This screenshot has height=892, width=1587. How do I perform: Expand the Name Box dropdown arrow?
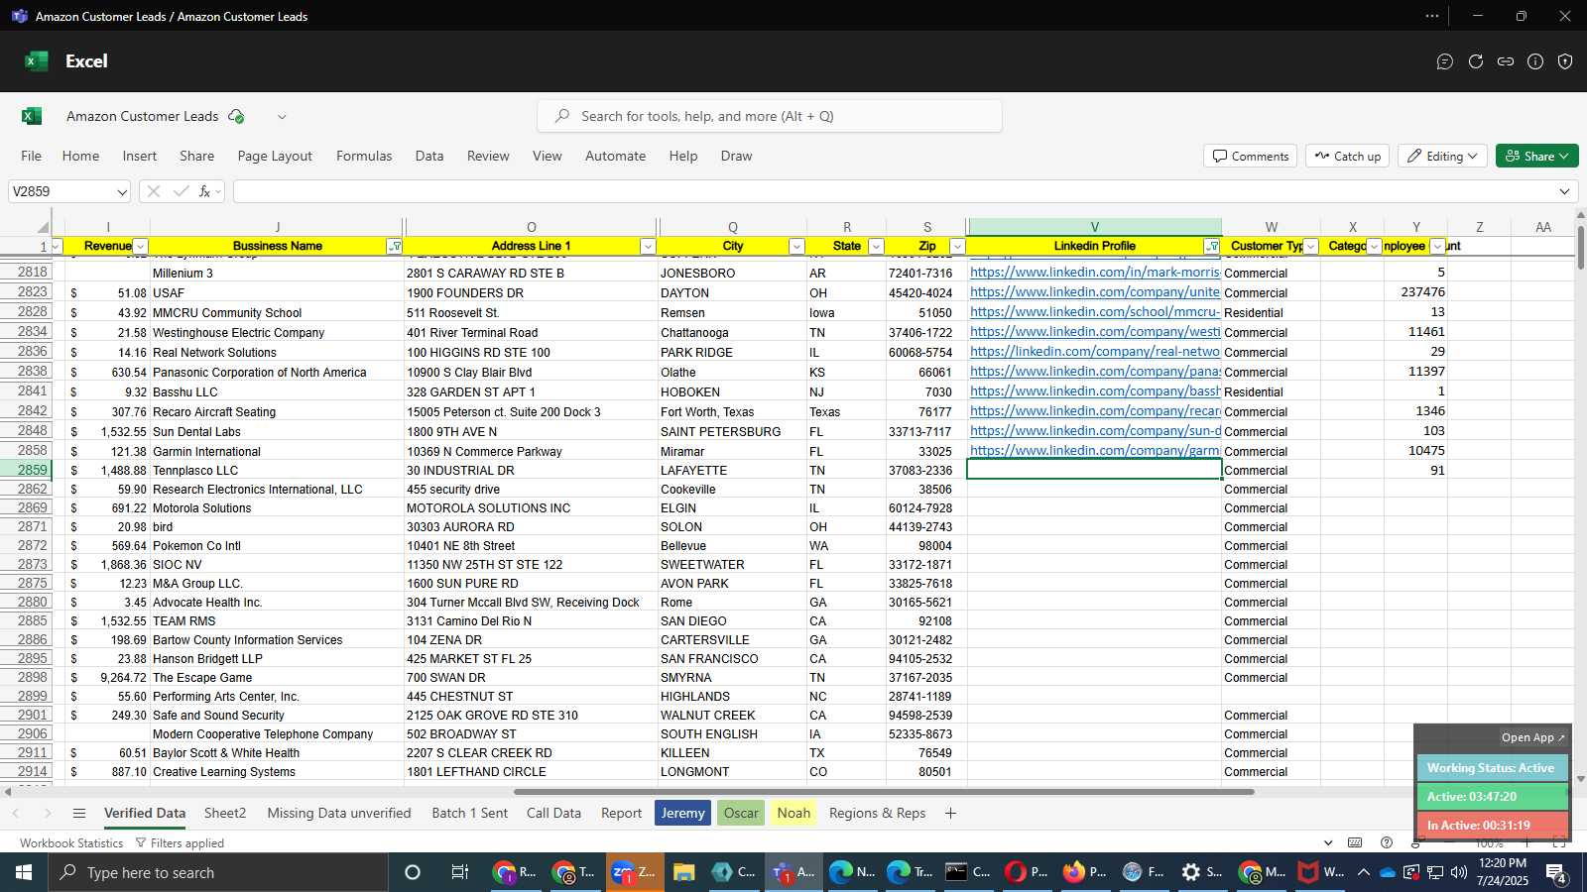click(x=121, y=191)
